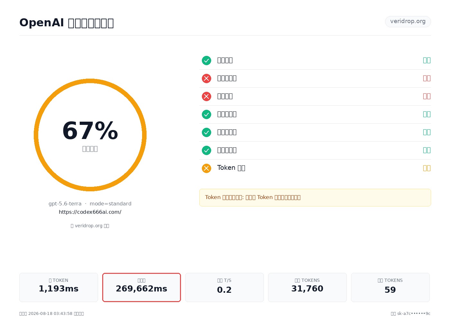Viewport: 450px width, 321px height.
Task: Select the 31,760 TOKENS stat card
Action: pos(307,287)
